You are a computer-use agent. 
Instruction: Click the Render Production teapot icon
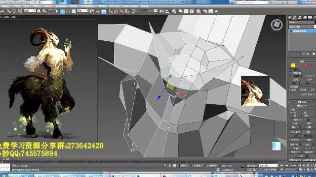[216, 11]
